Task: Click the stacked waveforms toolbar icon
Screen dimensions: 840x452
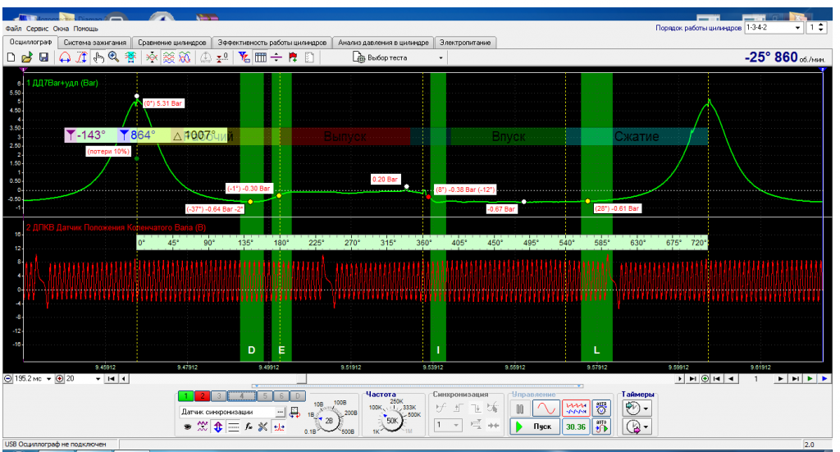Action: click(x=168, y=57)
